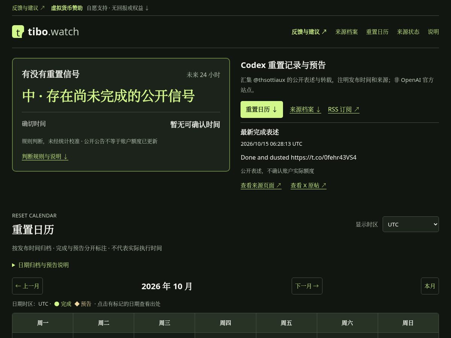Click the 有没有重置信号 card title
This screenshot has width=451, height=338.
pos(51,74)
